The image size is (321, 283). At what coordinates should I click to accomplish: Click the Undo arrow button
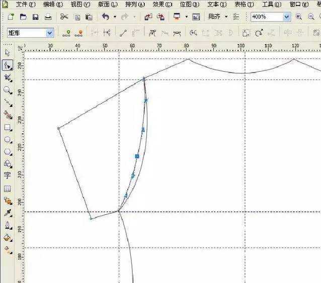coord(105,17)
